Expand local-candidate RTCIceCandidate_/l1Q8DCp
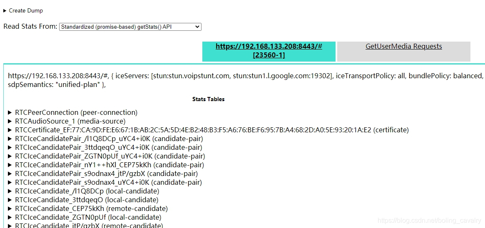This screenshot has height=228, width=485. [87, 191]
